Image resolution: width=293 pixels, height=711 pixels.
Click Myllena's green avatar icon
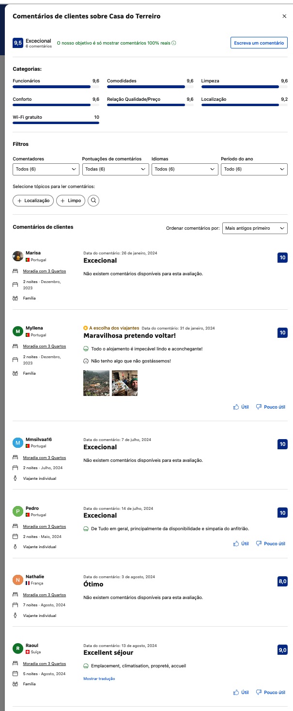click(x=18, y=332)
